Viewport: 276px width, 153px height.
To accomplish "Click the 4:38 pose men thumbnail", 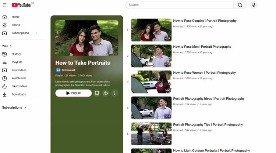I will (151, 56).
